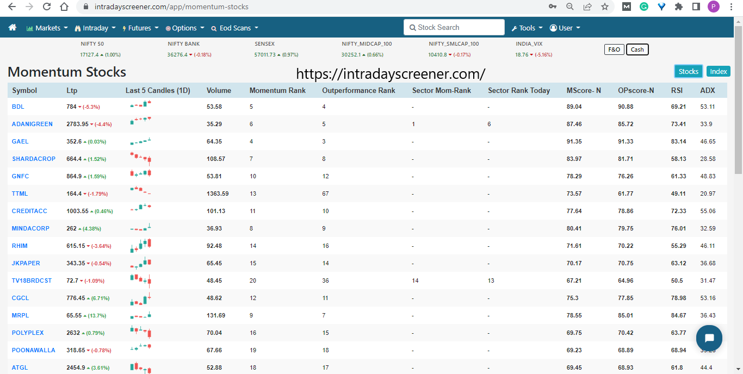Expand the Markets dropdown menu
The height and width of the screenshot is (374, 743).
click(x=47, y=28)
